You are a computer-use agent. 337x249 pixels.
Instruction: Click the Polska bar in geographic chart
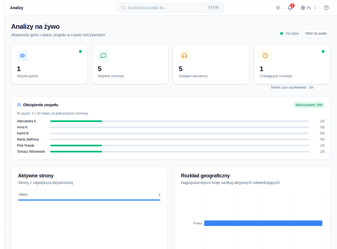click(x=263, y=223)
